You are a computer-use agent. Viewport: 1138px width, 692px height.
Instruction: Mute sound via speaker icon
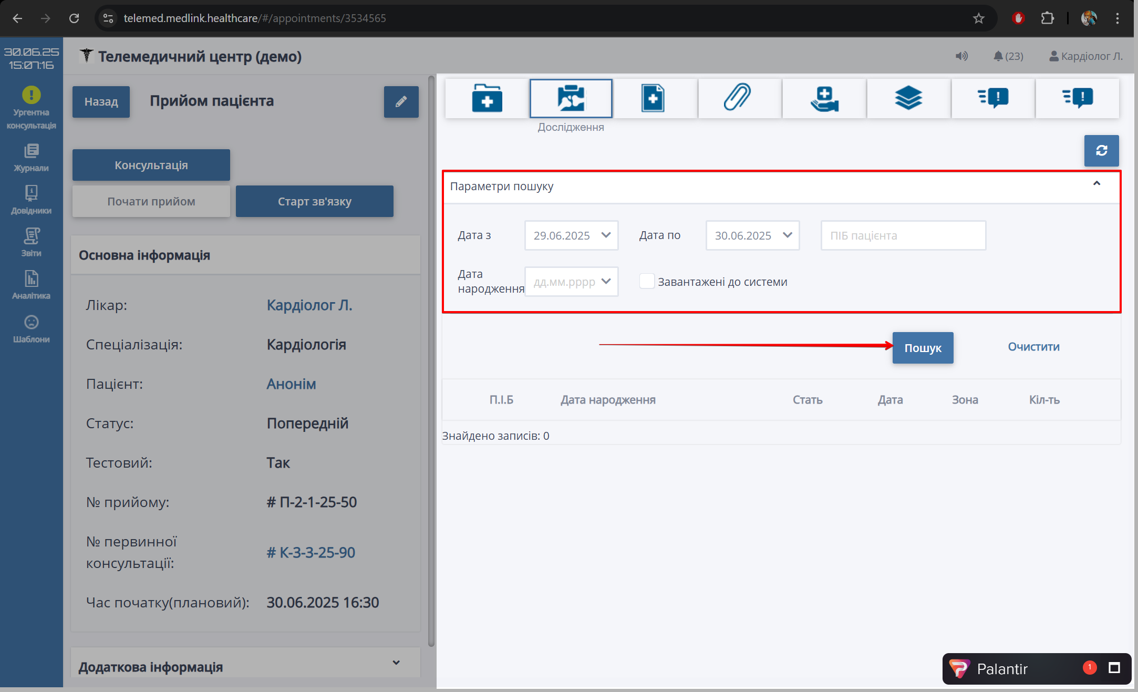[961, 56]
